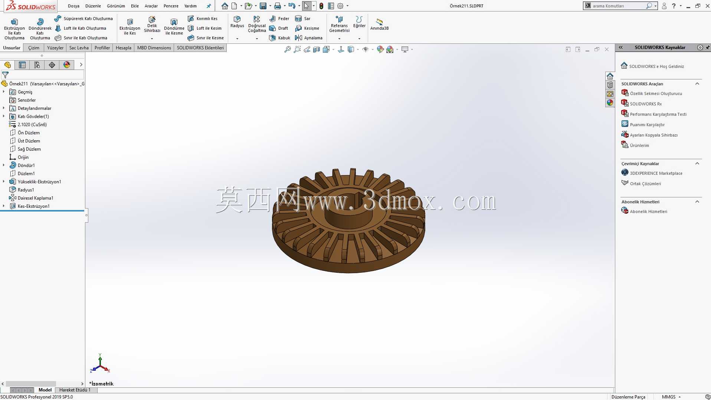Expand the Döndür1 feature node

(4, 165)
